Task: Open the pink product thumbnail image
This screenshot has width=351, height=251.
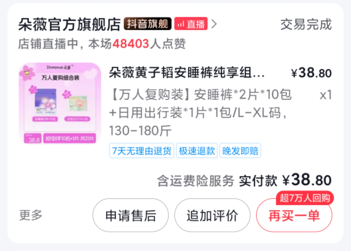Action: [x=60, y=103]
